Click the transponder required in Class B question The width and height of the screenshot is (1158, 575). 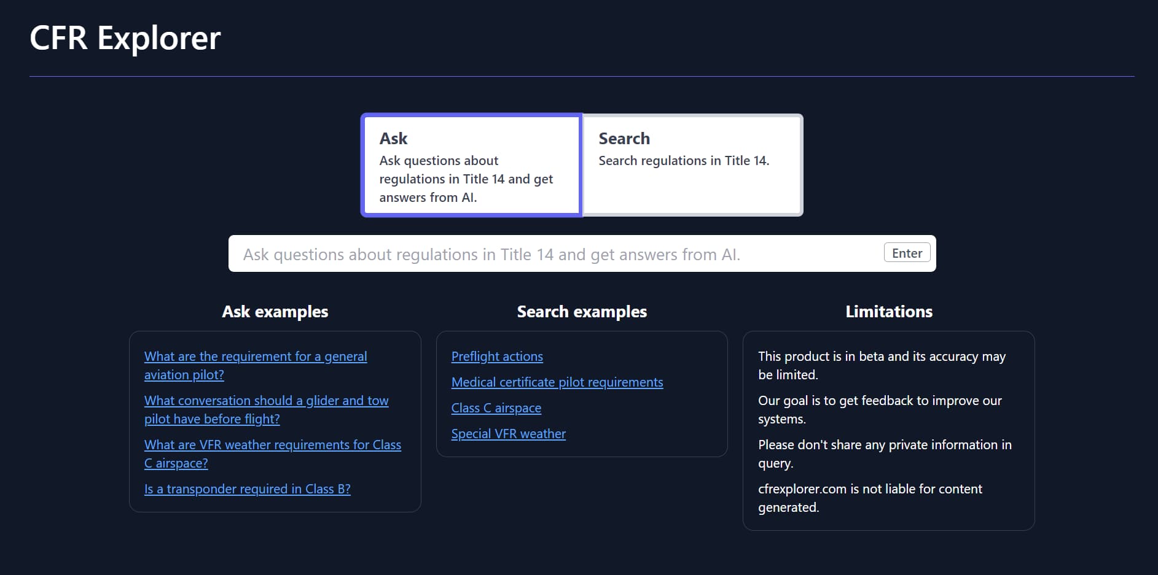247,489
